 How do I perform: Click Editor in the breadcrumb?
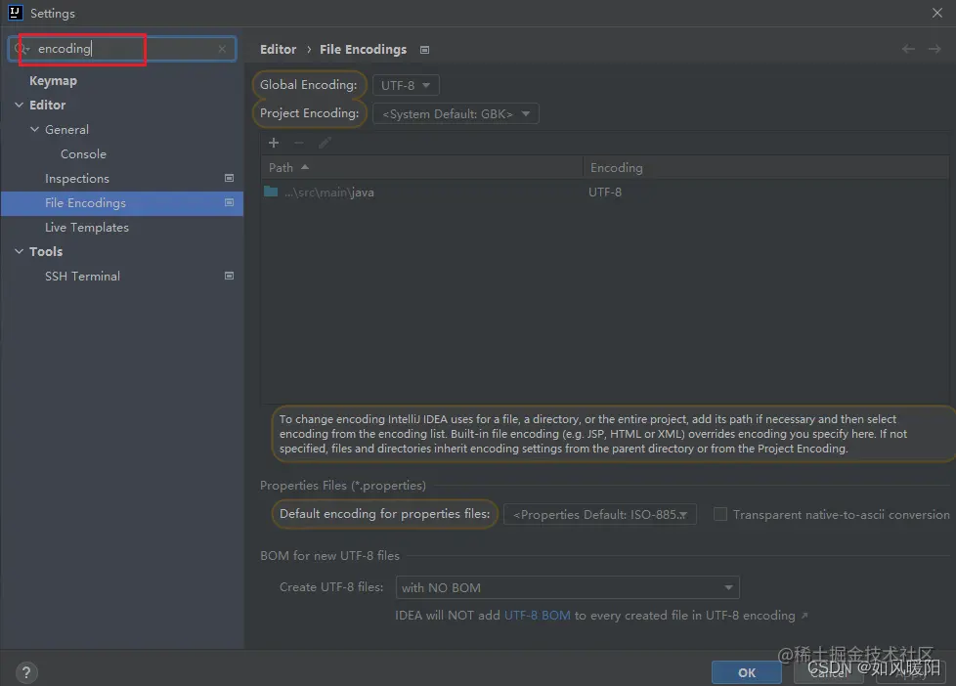tap(278, 50)
